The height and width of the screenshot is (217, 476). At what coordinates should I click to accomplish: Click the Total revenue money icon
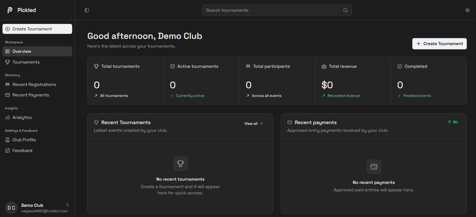[324, 66]
